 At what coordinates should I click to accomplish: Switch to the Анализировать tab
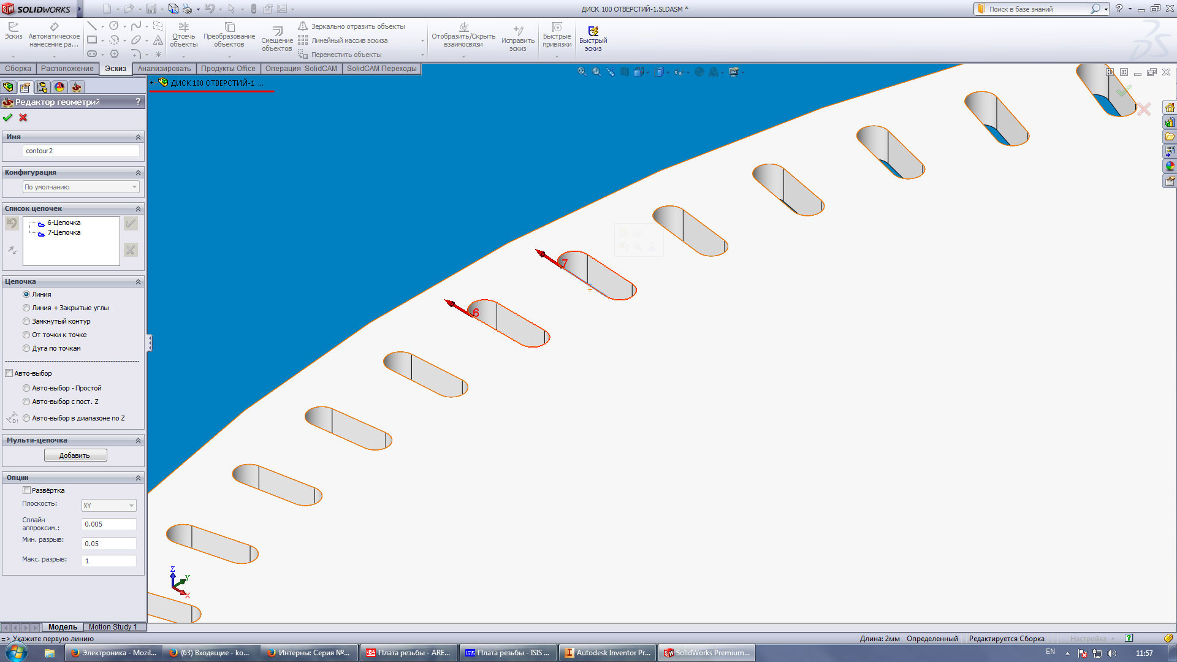(164, 69)
